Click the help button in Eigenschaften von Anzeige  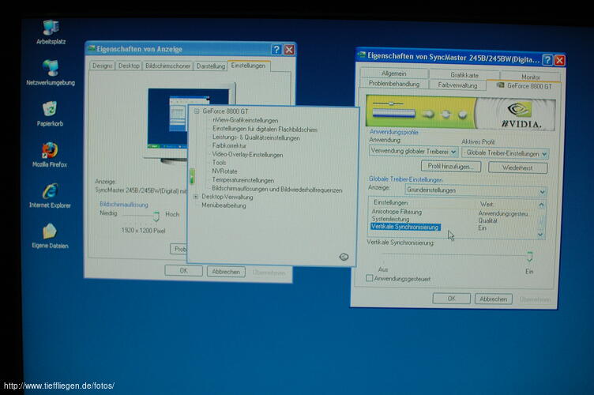point(276,49)
